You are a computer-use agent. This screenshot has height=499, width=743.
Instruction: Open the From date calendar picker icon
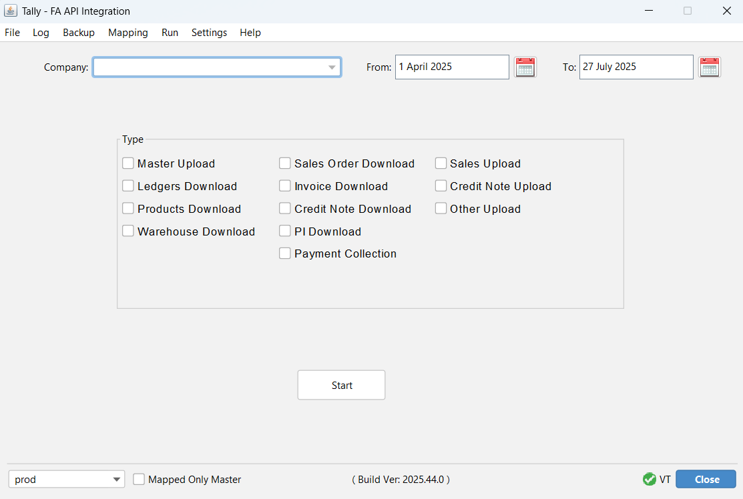point(525,67)
